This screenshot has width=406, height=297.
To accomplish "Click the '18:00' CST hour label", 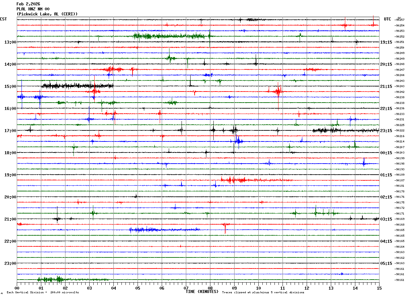I will click(10, 153).
